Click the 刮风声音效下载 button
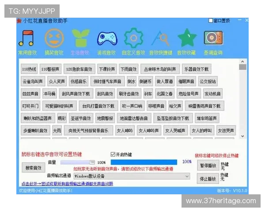The image size is (265, 212). click(76, 94)
